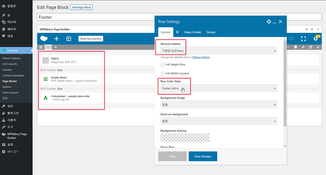Open the Content templates submenu
Screen dimensions: 326x175
(13, 76)
